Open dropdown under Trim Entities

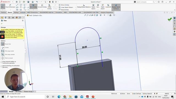pos(34,10)
